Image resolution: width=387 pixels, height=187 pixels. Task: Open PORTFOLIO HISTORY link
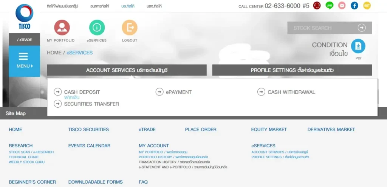click(173, 157)
